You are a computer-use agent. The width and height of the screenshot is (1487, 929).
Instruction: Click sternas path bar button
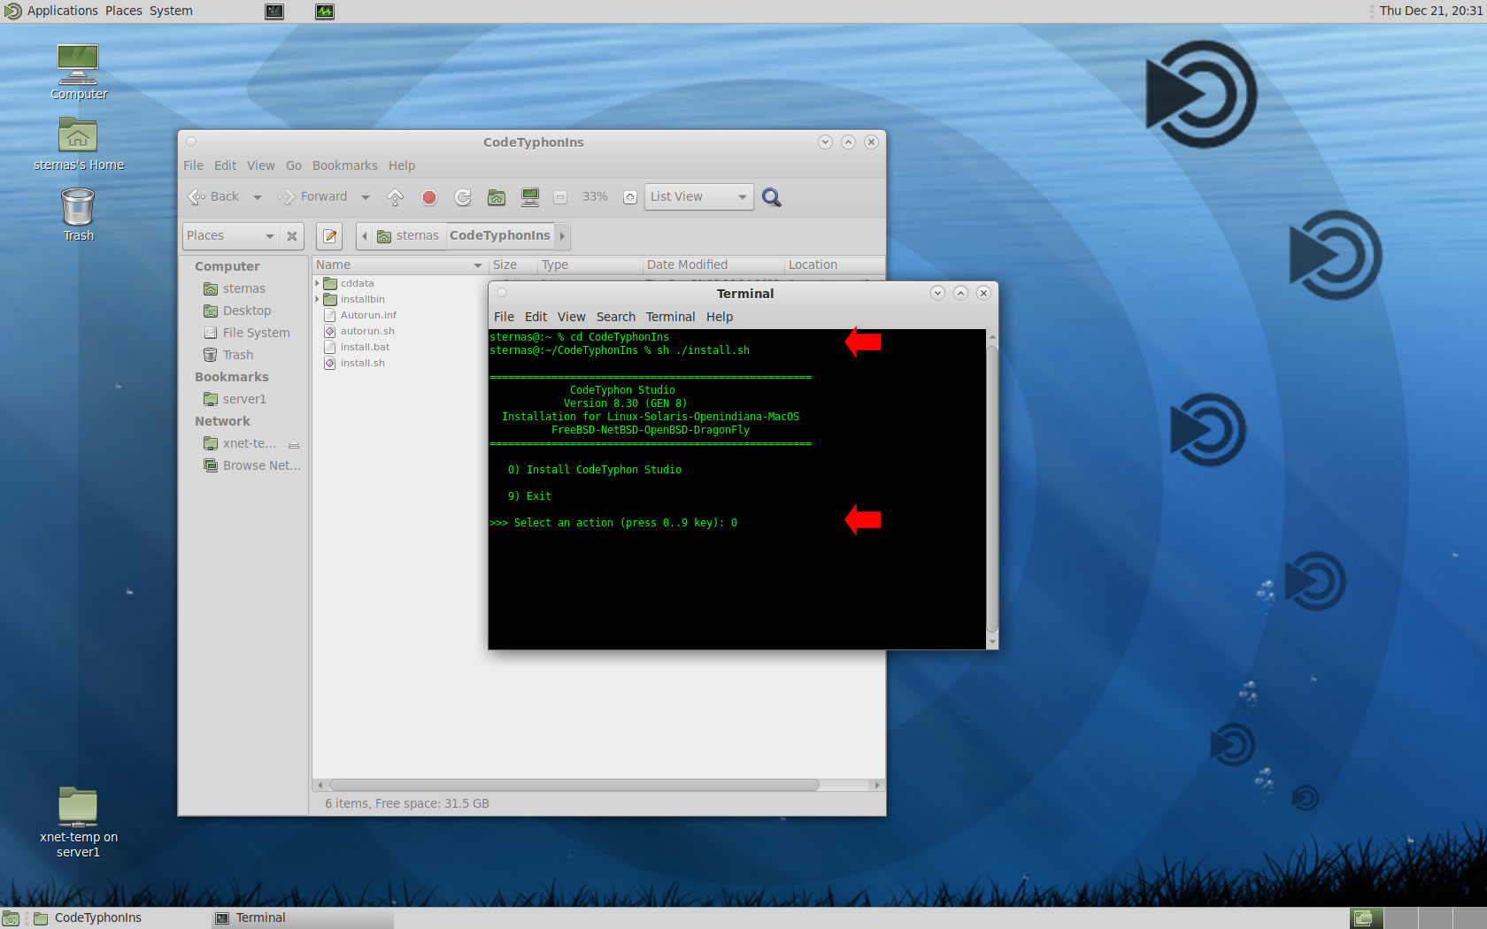point(408,236)
